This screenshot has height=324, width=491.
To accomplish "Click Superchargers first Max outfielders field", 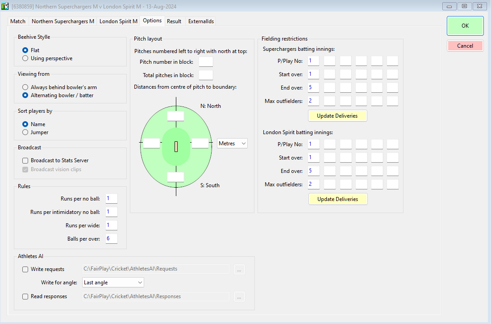I will [x=313, y=101].
